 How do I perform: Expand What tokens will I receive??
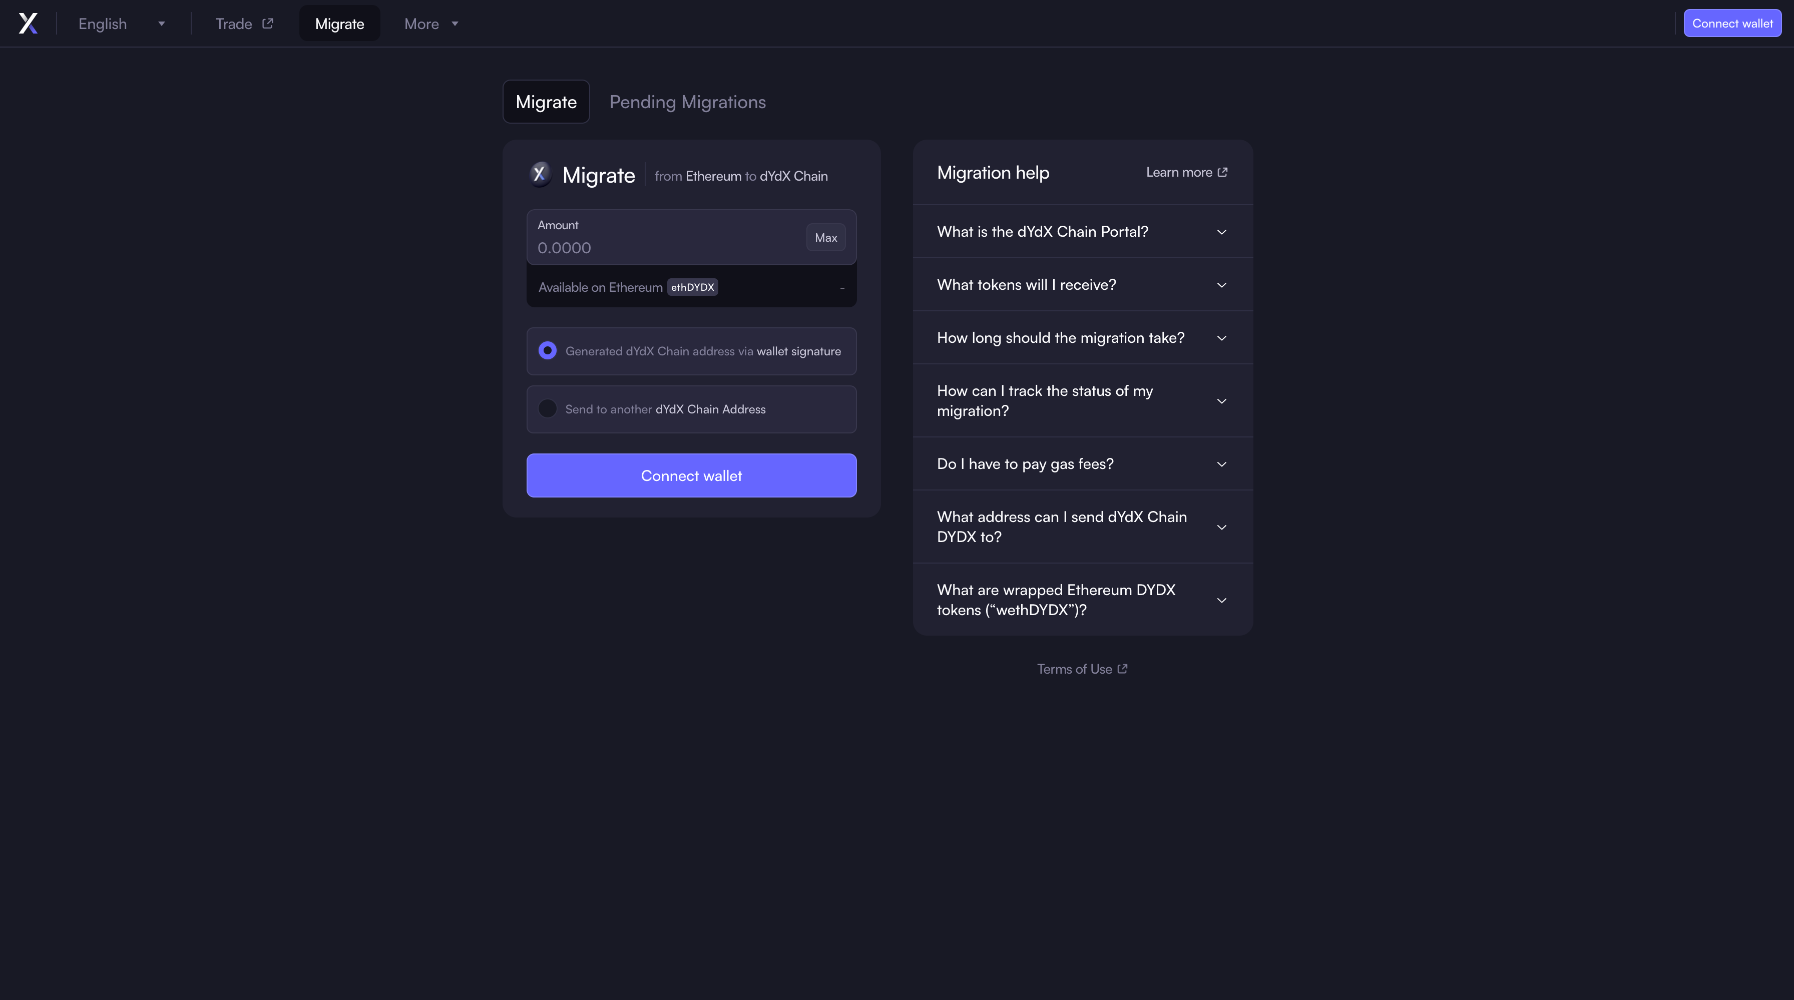(1083, 284)
